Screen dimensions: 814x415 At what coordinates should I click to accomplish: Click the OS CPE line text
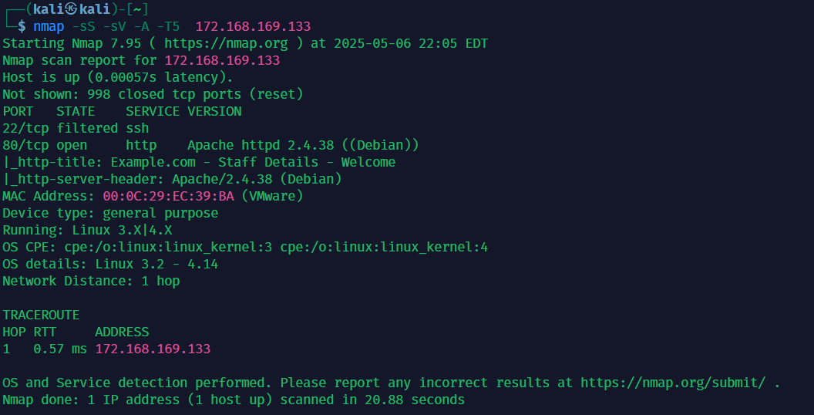coord(245,247)
